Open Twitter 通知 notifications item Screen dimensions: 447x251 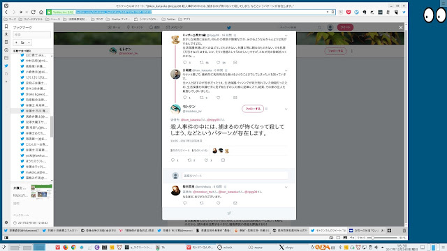coord(154,27)
